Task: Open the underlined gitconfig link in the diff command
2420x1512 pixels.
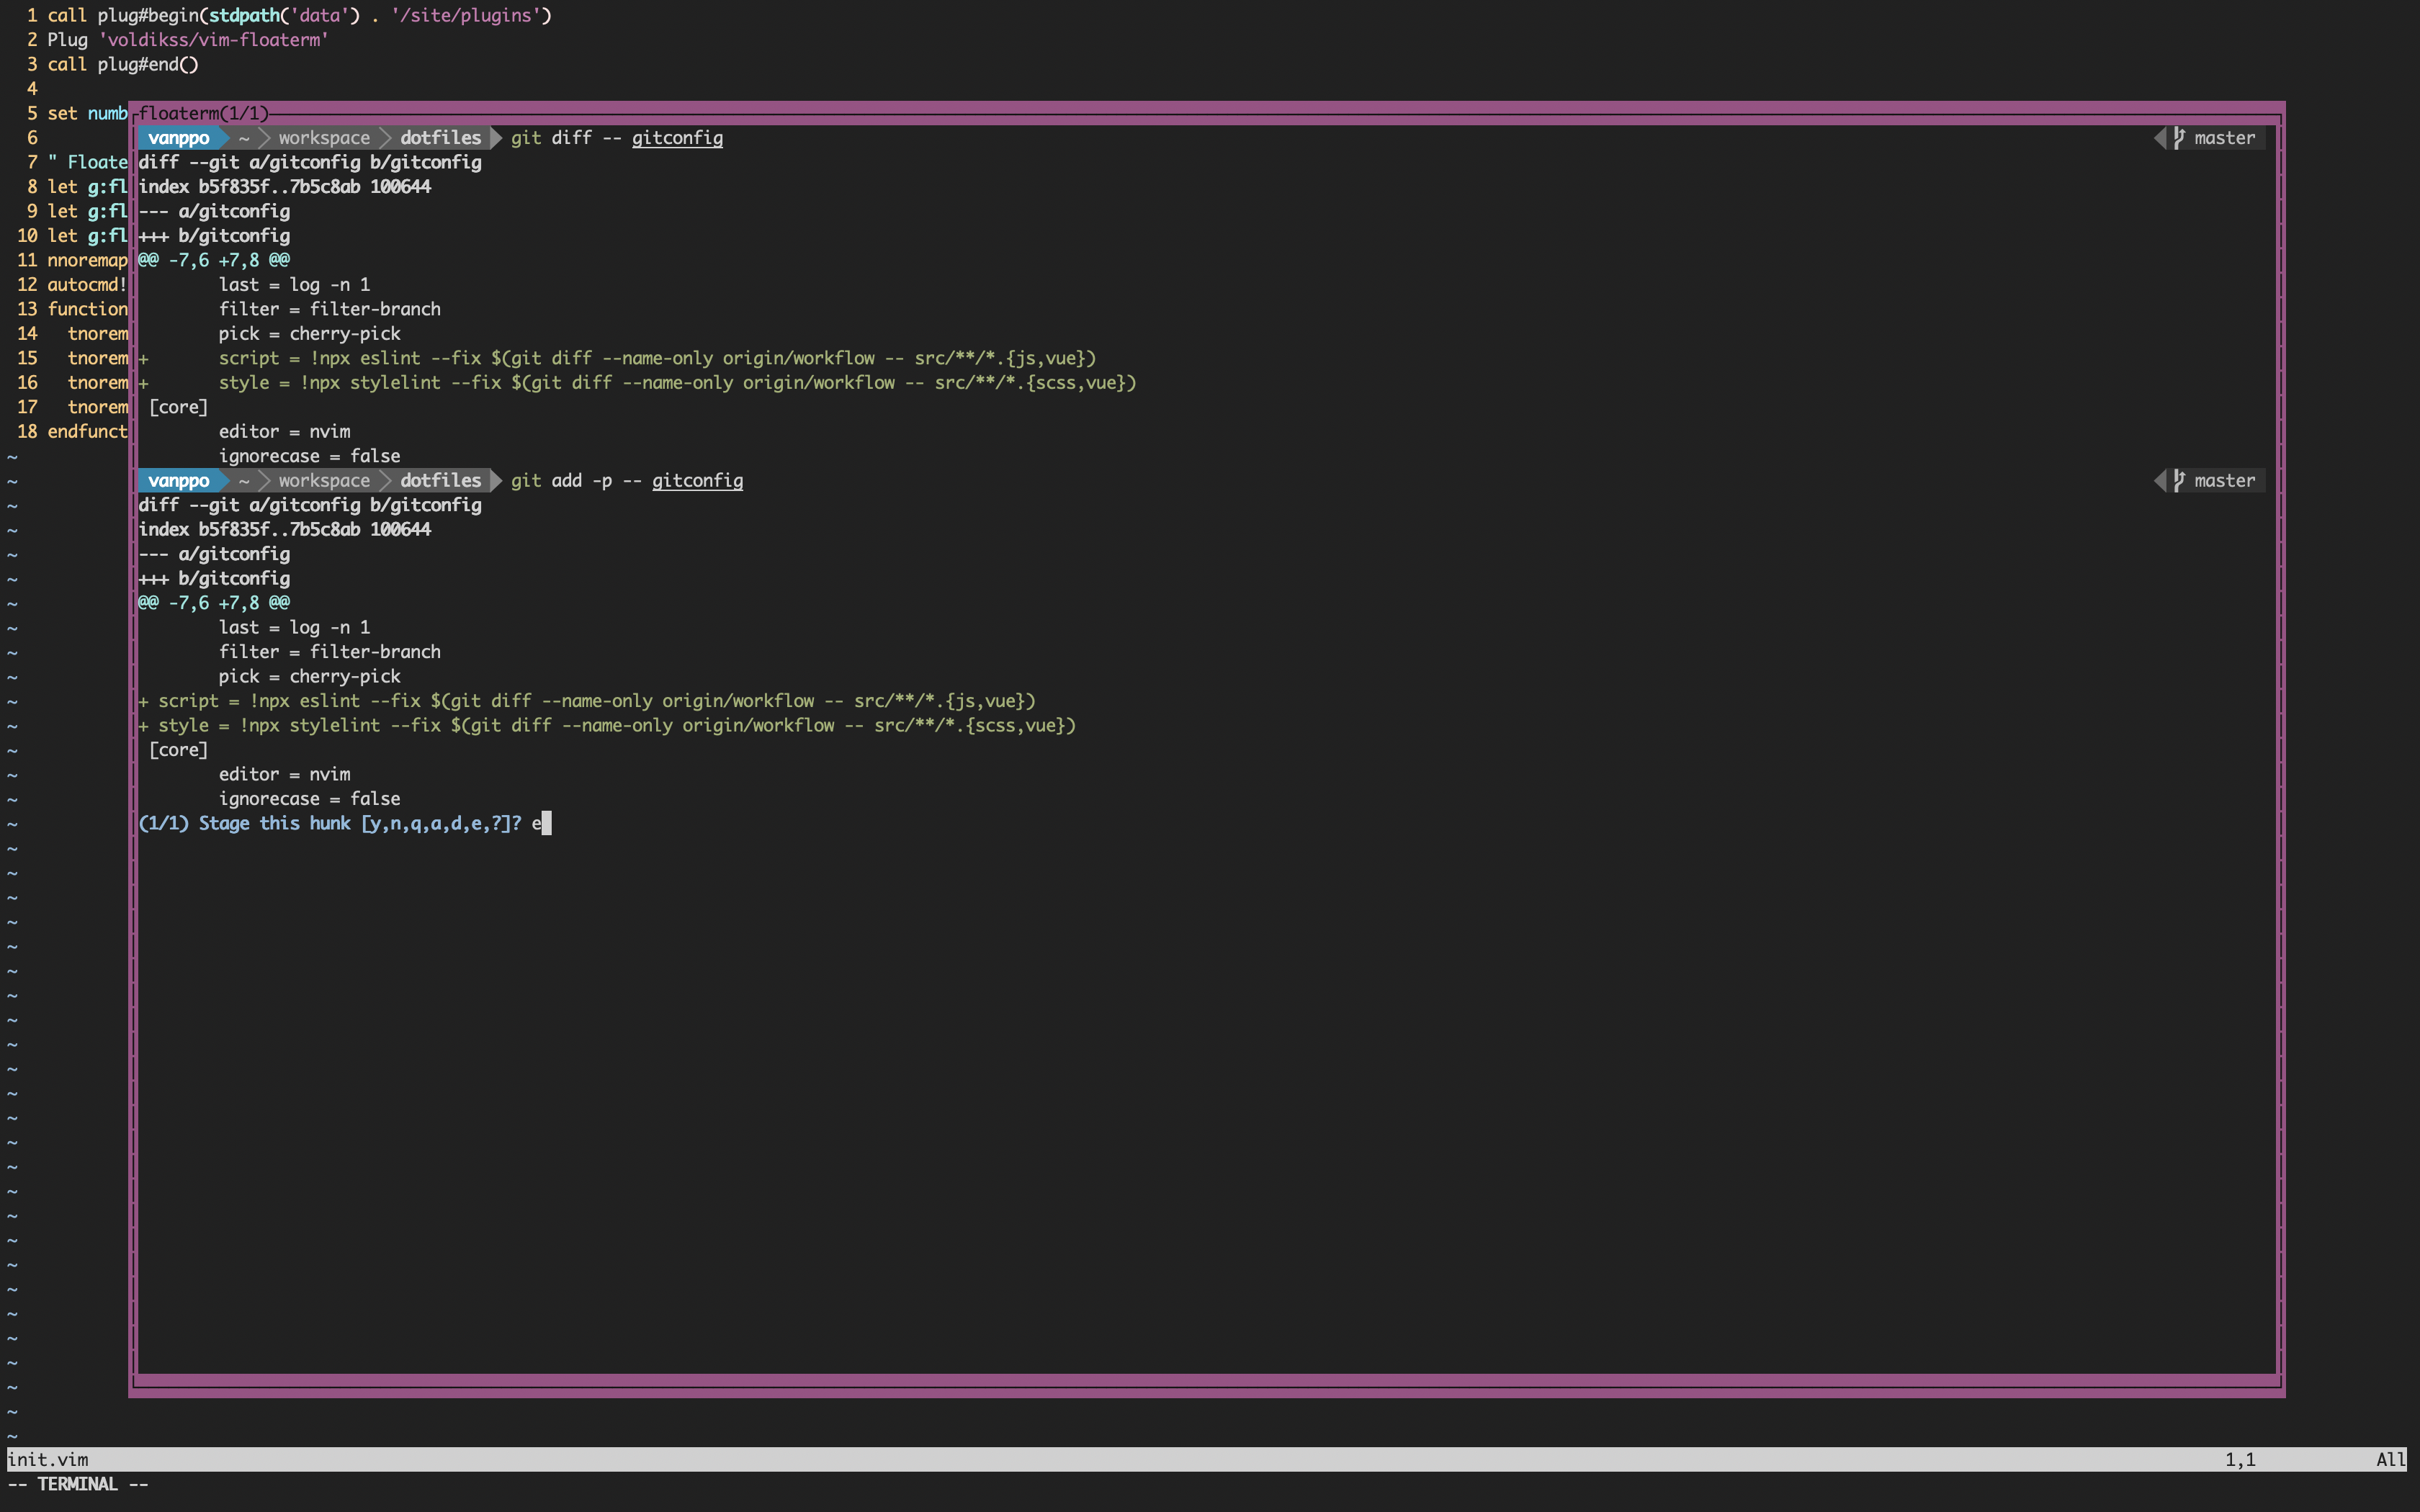Action: 676,137
